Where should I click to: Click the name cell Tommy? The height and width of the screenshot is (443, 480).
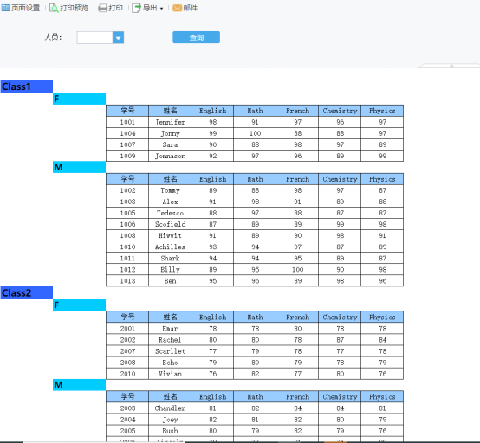click(170, 190)
